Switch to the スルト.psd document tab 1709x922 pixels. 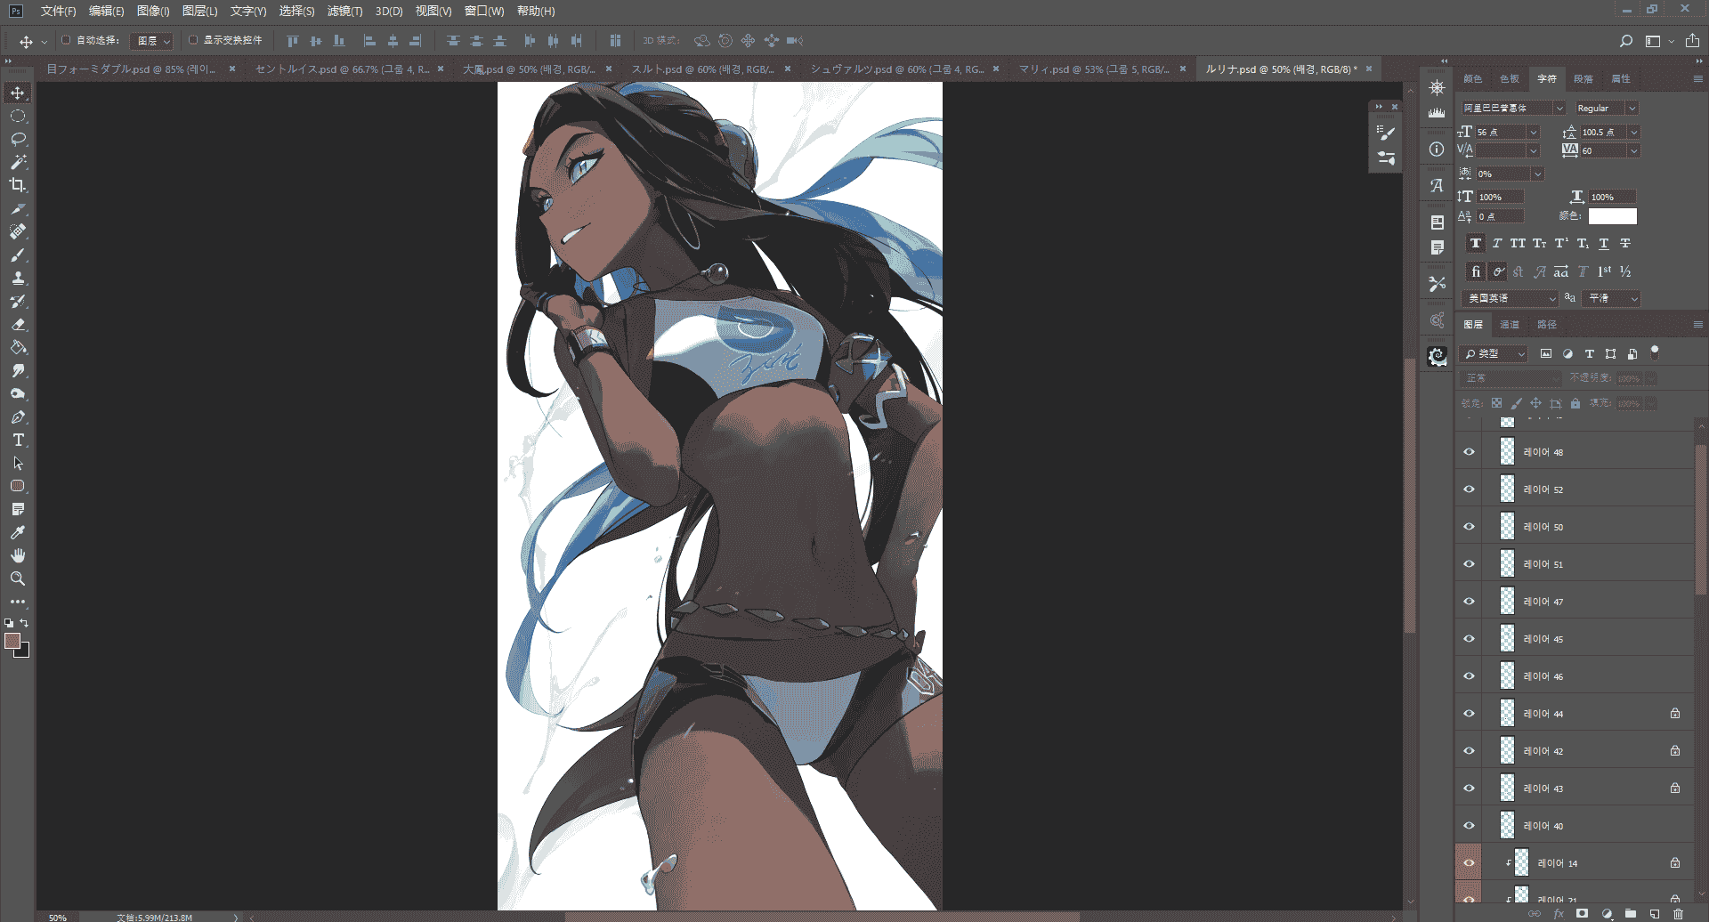point(702,69)
